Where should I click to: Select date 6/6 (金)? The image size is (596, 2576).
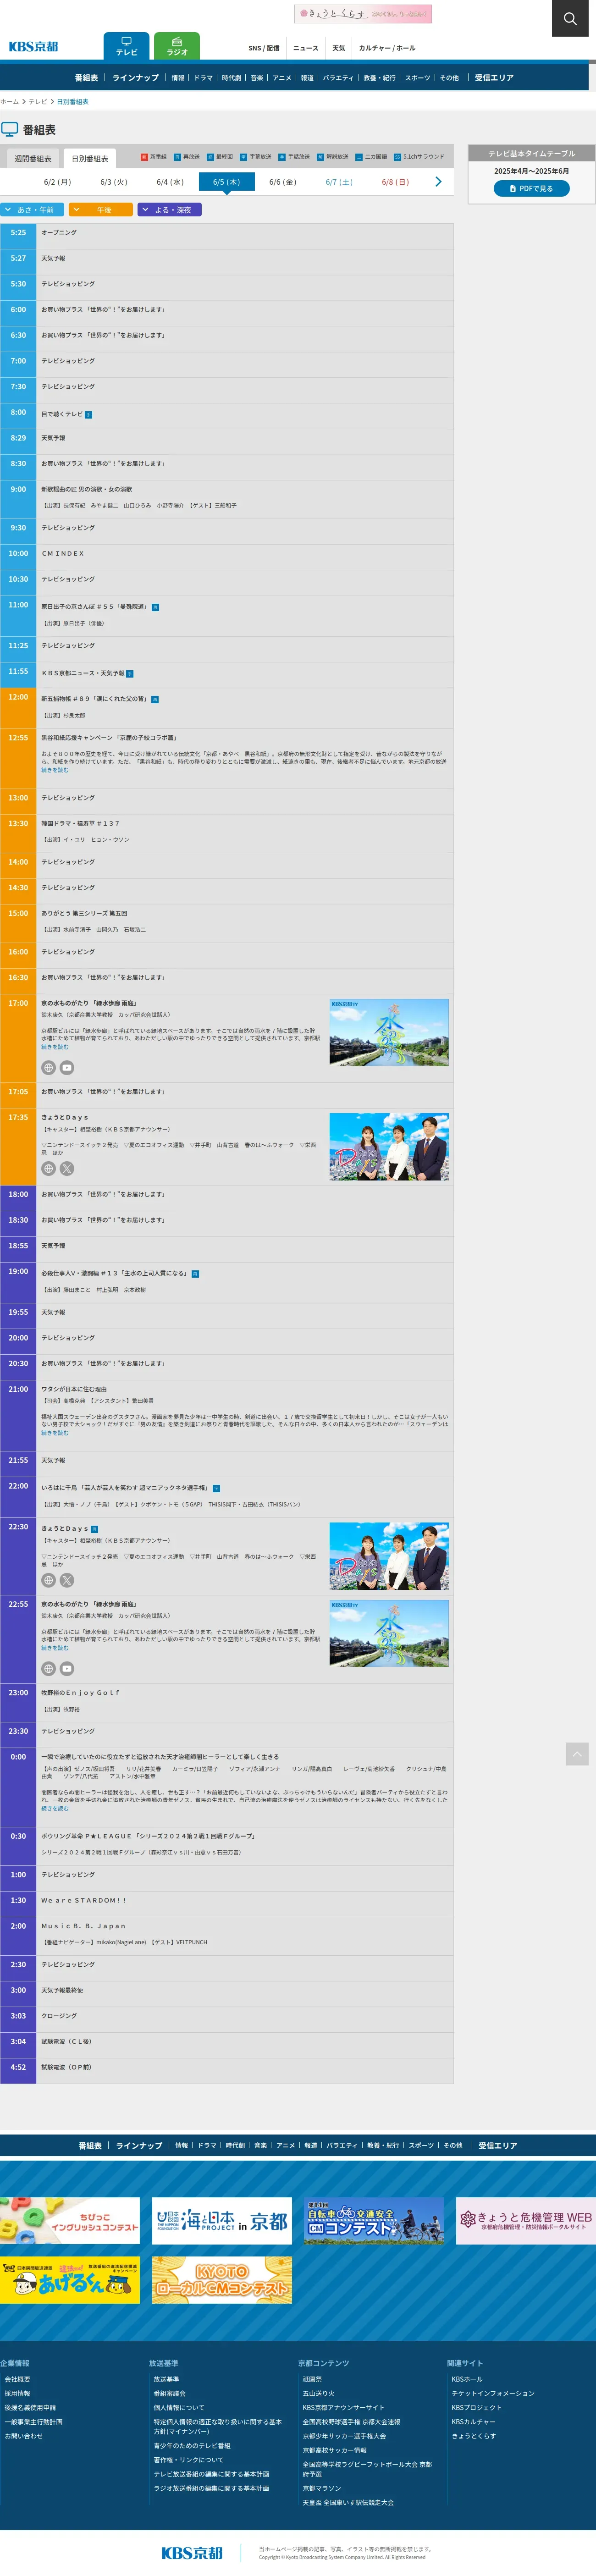tap(283, 182)
